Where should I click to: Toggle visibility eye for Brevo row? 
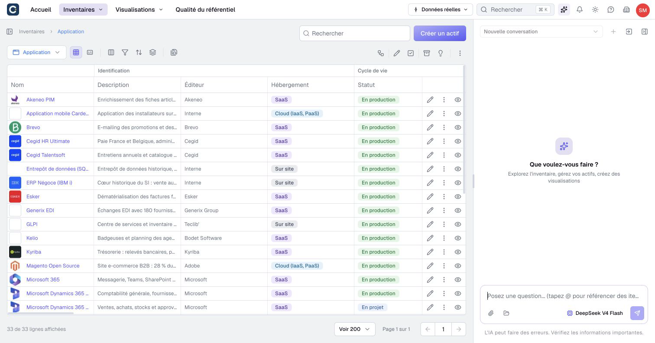coord(457,127)
